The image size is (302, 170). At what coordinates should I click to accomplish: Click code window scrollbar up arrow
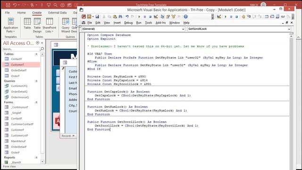click(x=291, y=36)
